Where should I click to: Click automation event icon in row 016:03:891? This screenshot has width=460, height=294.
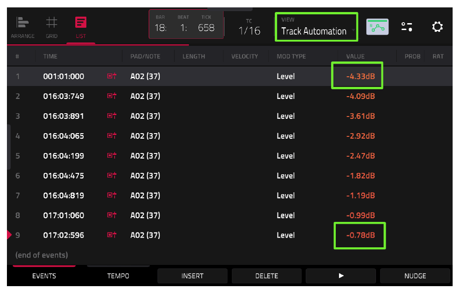click(x=112, y=116)
